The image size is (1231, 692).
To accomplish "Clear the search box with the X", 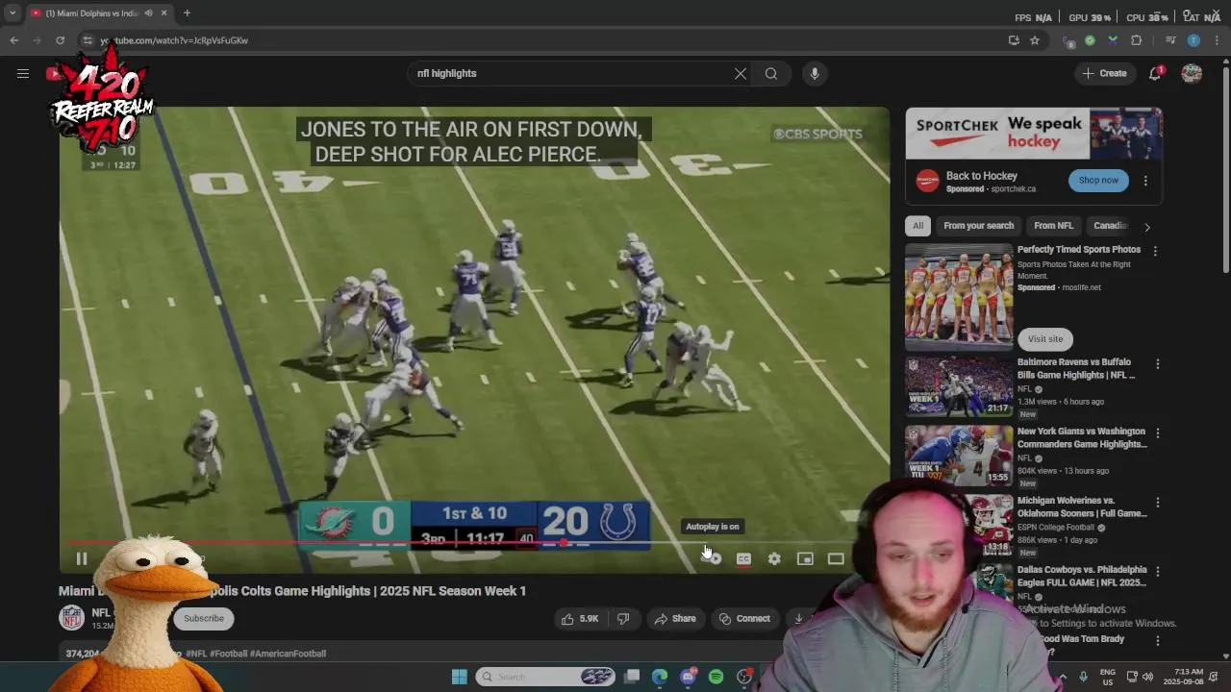I will click(x=741, y=73).
